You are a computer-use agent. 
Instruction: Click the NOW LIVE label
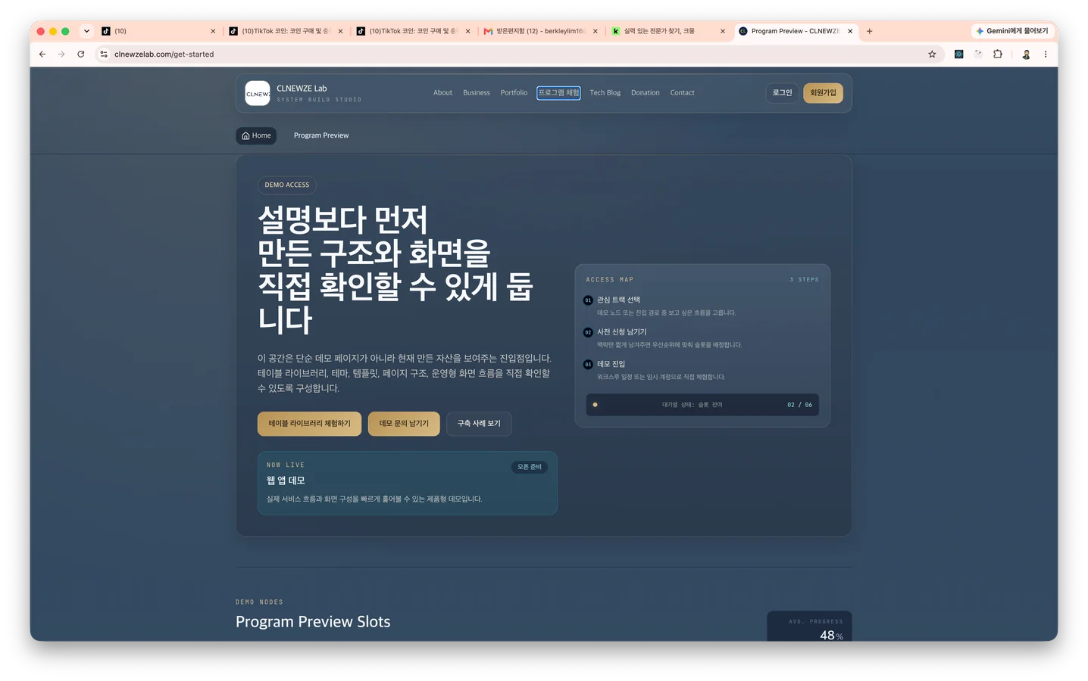285,465
